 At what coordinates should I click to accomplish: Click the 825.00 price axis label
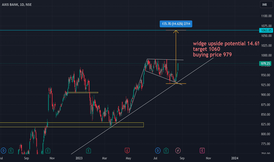coord(265,124)
